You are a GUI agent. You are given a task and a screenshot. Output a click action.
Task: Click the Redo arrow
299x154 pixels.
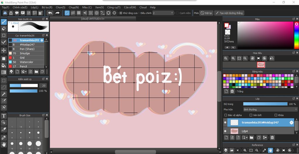tap(57, 13)
